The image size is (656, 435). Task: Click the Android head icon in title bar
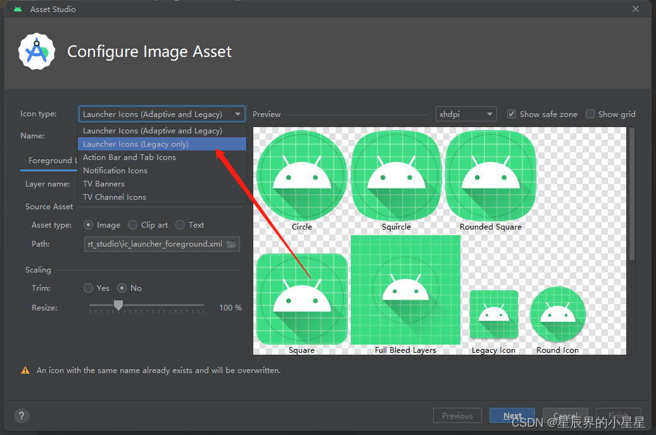click(18, 9)
